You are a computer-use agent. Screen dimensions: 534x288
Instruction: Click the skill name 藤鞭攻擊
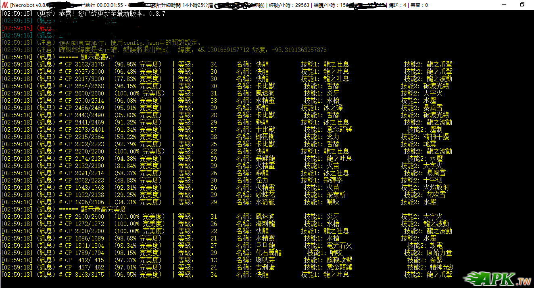point(340,260)
